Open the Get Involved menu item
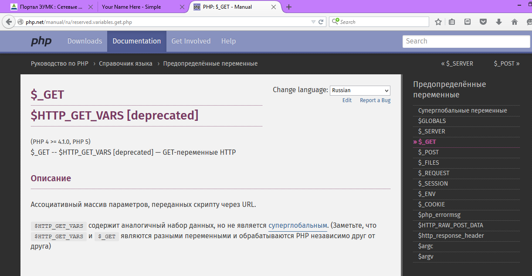The height and width of the screenshot is (276, 532). 191,41
